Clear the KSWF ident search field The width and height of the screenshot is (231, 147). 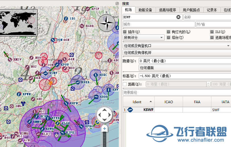pos(178,17)
